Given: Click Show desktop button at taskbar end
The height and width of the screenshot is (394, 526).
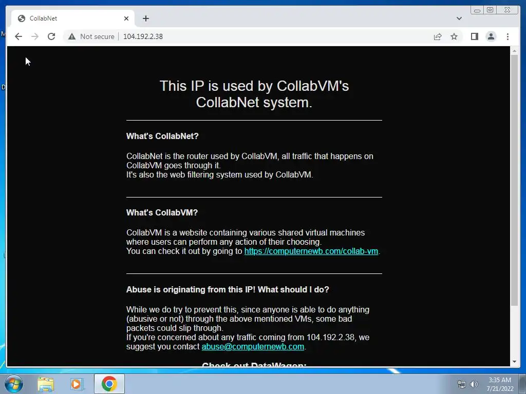Looking at the screenshot, I should (522, 384).
